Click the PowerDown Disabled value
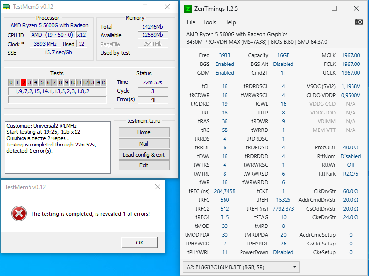Viewport: 369px width, 276px height. pos(283,252)
